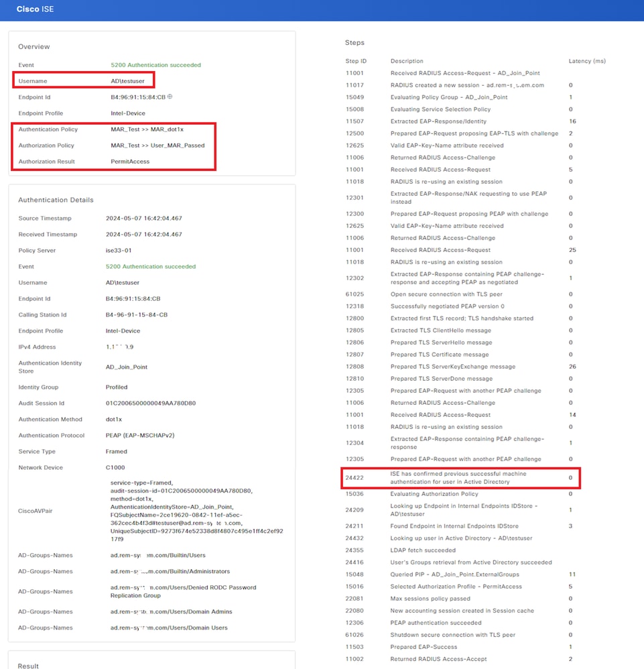Select step 22081 Max sessions policy passed
This screenshot has height=669, width=644.
click(x=460, y=599)
